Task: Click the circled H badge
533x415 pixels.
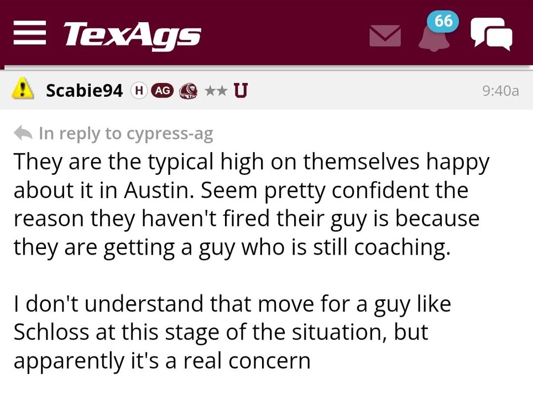Action: pyautogui.click(x=138, y=90)
